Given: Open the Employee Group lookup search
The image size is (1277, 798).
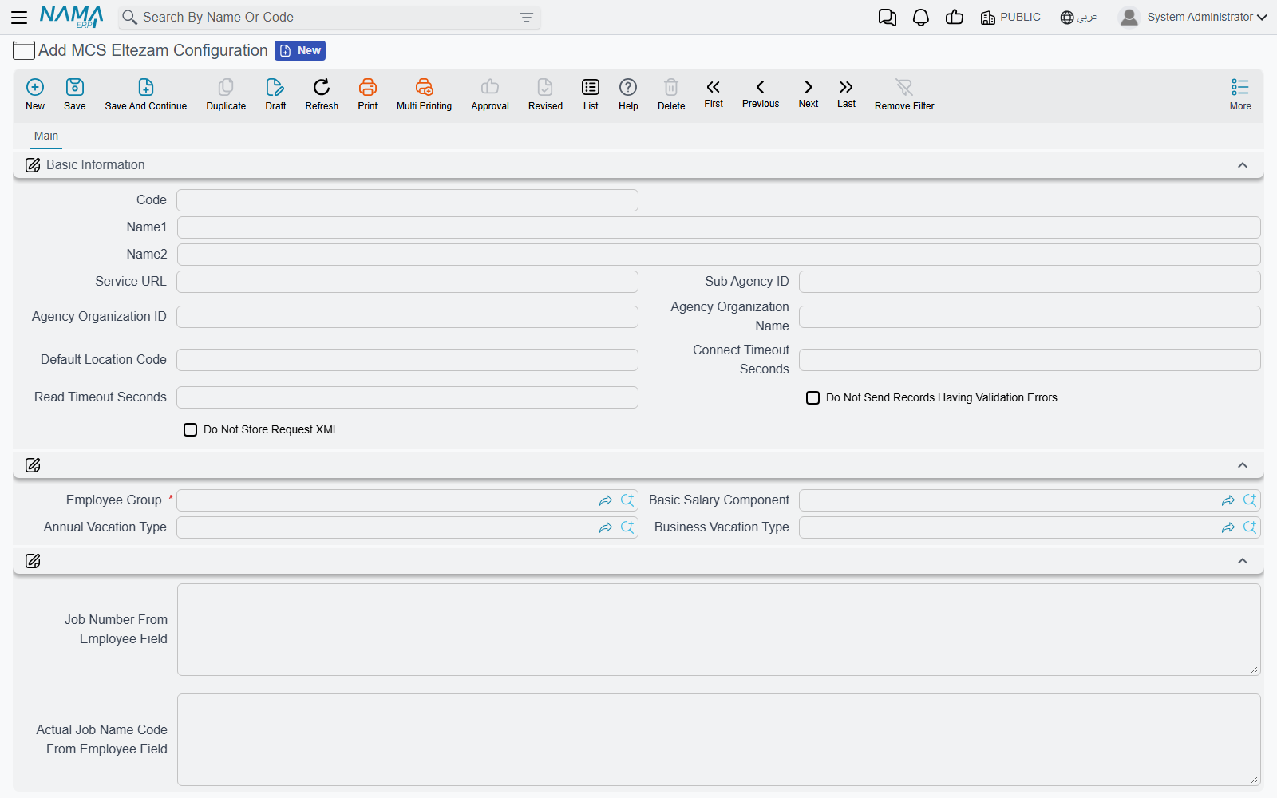Looking at the screenshot, I should (x=627, y=500).
